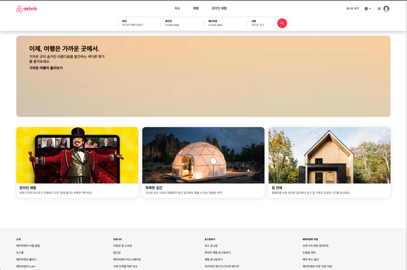The height and width of the screenshot is (270, 407).
Task: Click the 뉴스룸 footer link
Action: (20, 253)
